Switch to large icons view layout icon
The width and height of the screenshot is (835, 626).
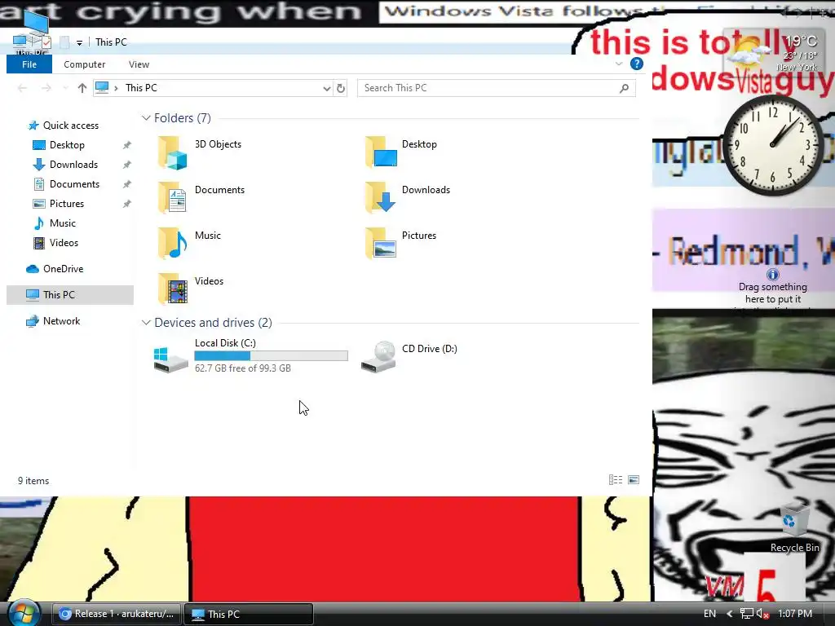(634, 480)
